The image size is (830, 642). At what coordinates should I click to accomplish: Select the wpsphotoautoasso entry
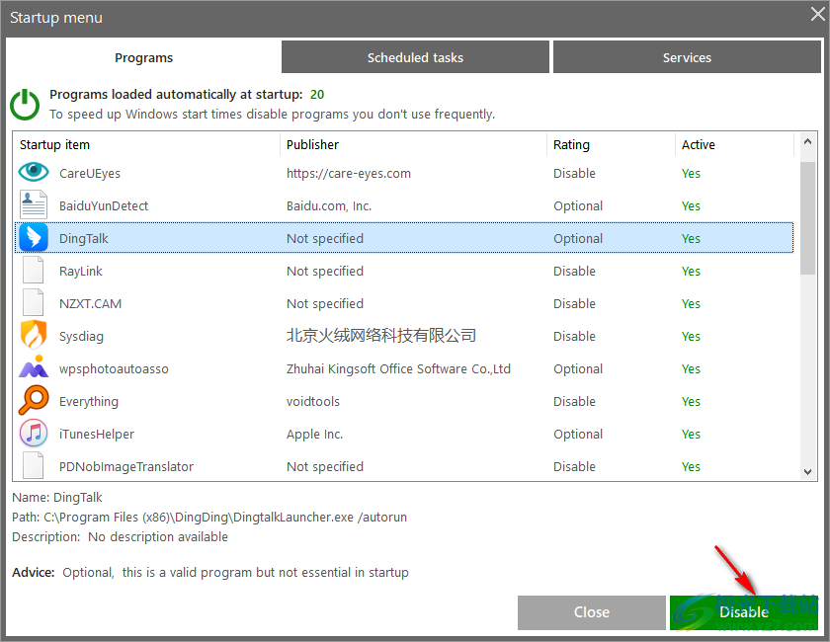(114, 368)
